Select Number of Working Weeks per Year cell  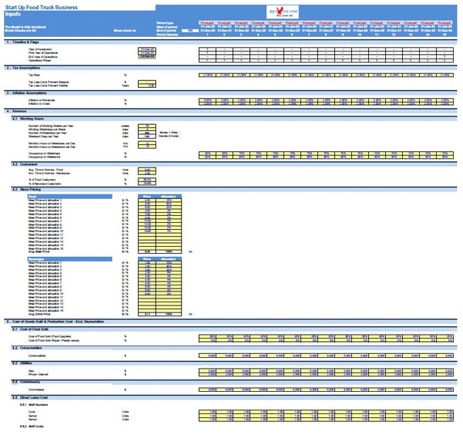(x=147, y=125)
